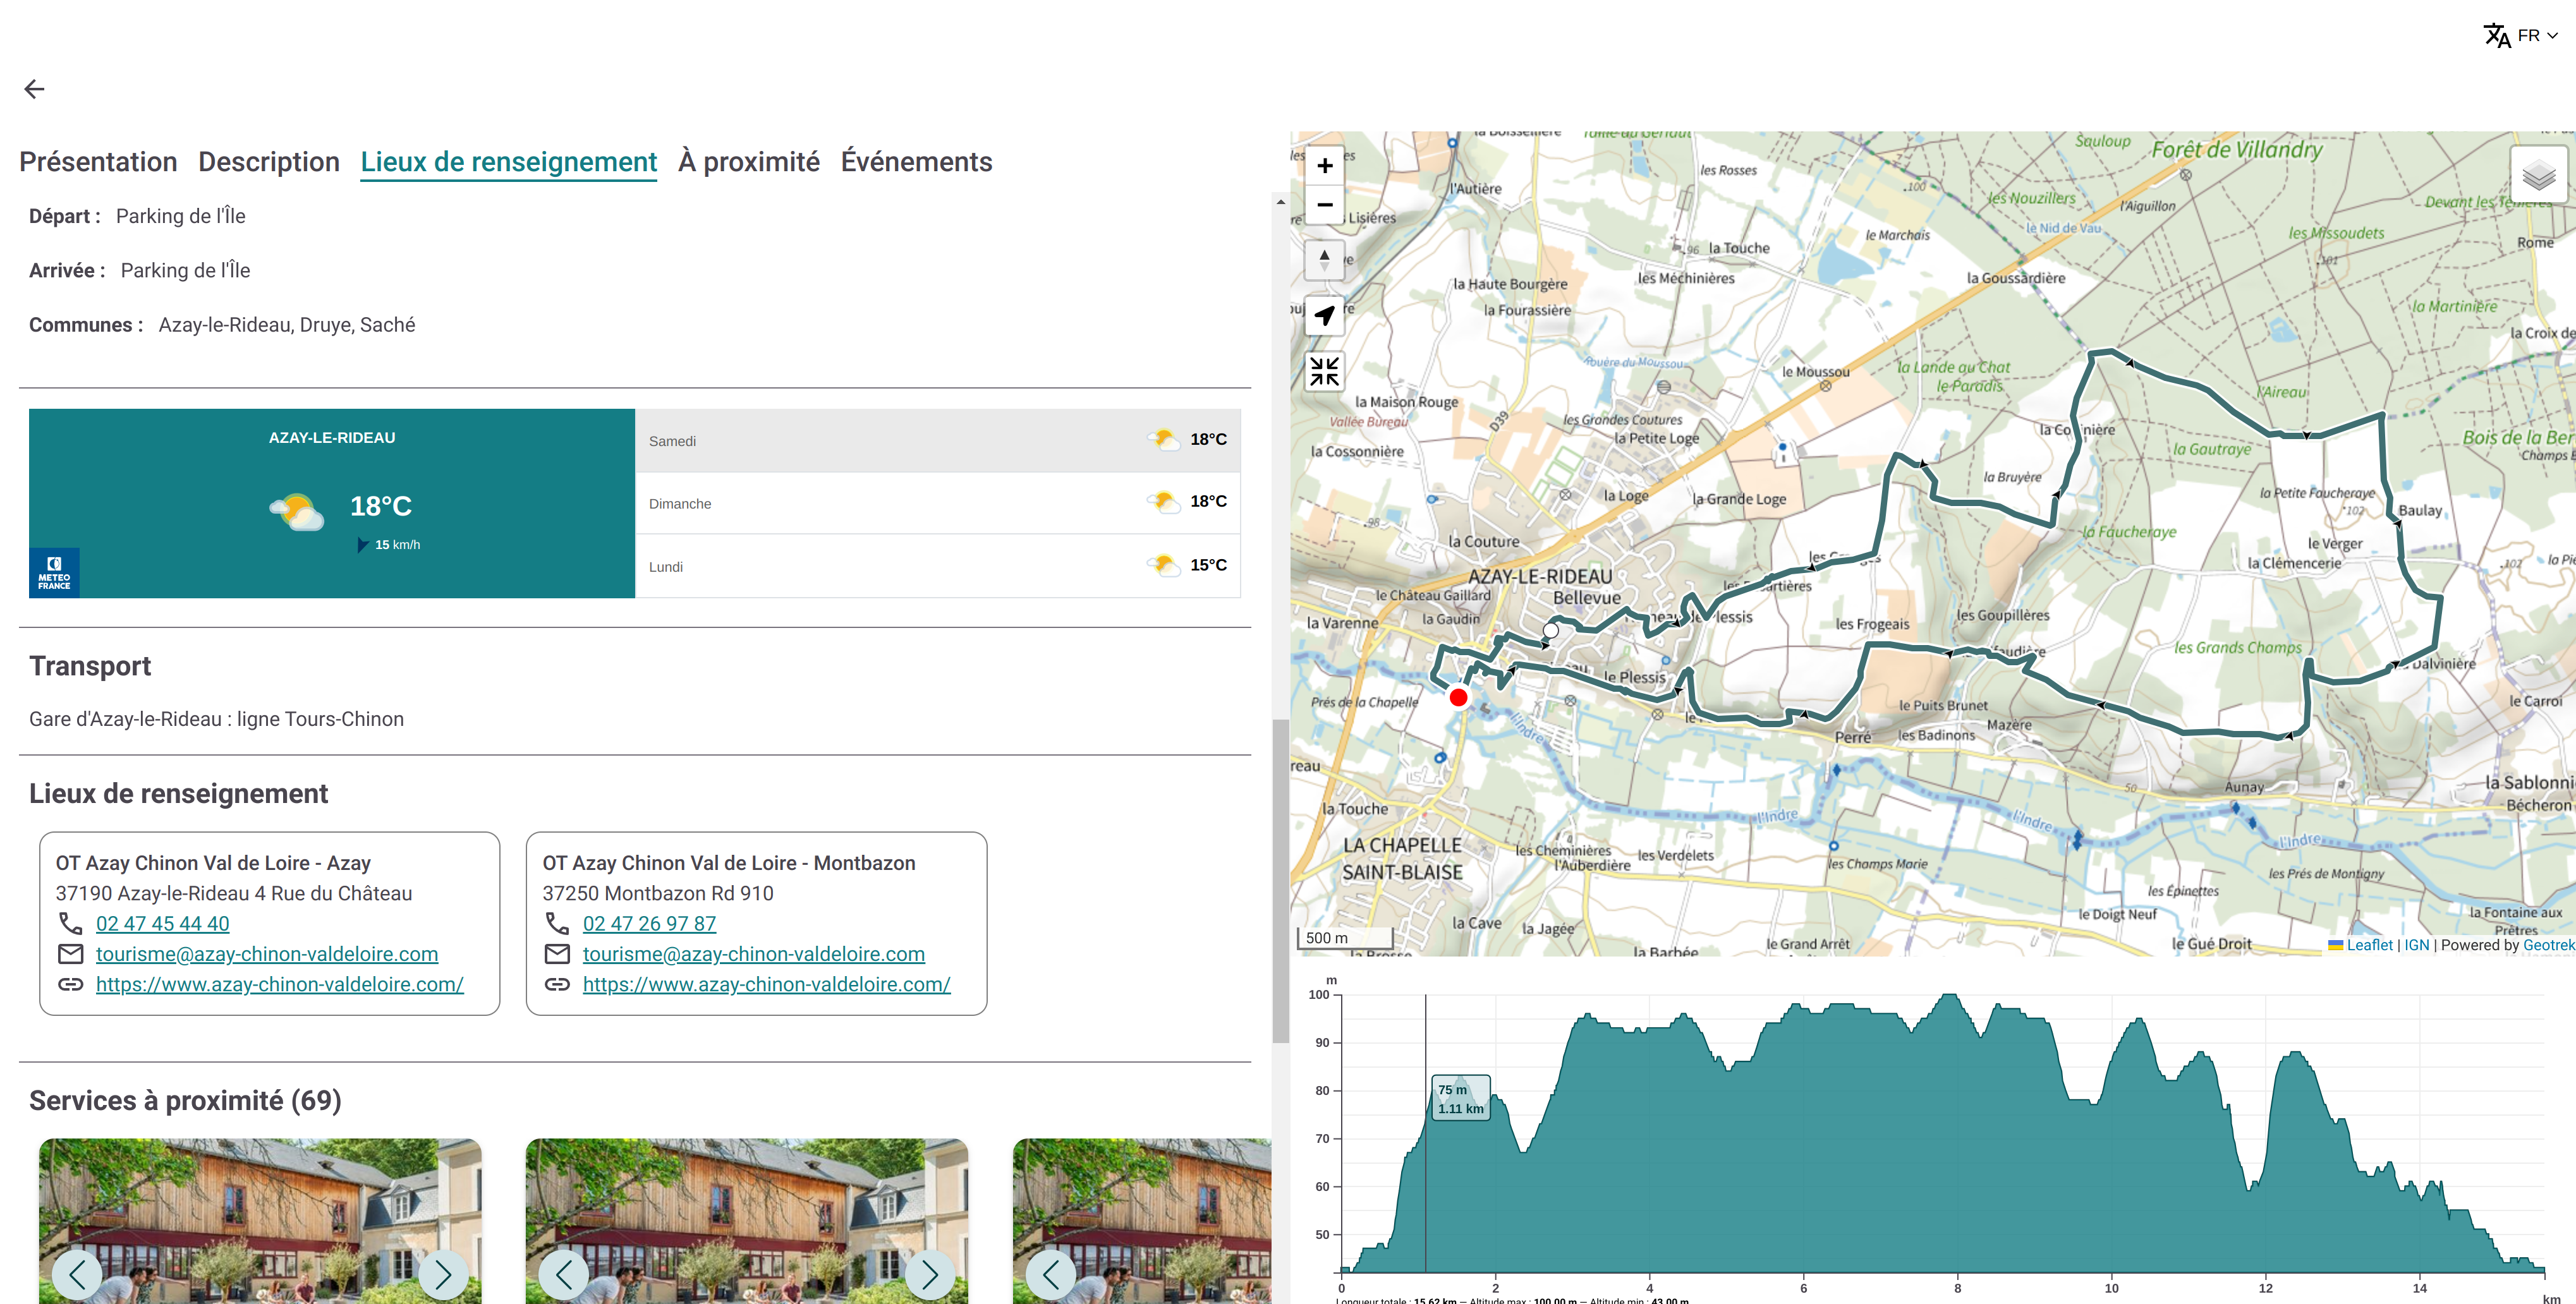Reset map bearing with compass button

[x=1325, y=261]
